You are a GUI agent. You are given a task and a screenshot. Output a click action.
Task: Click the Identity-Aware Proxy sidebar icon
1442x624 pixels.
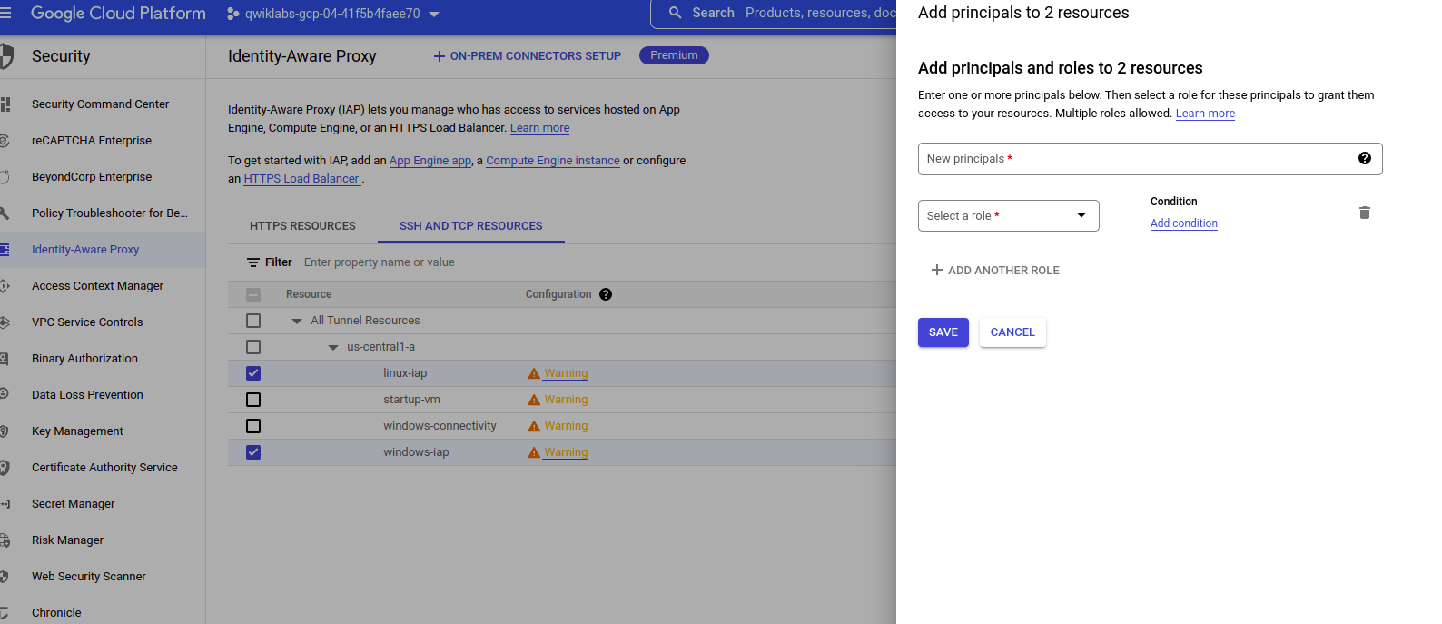[x=5, y=249]
